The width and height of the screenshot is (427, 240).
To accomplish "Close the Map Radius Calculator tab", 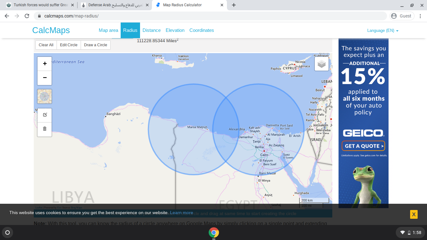I will coord(222,5).
